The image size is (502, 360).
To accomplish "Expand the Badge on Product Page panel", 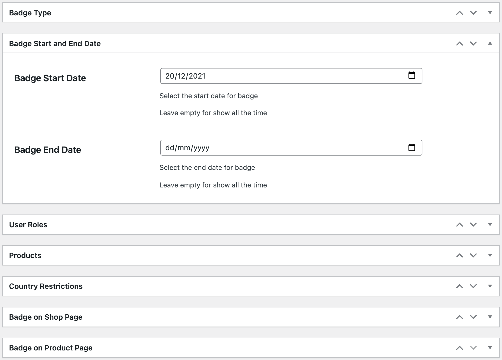I will [x=490, y=348].
